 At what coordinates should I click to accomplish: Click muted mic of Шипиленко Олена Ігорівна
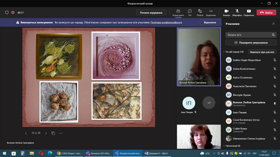[x=275, y=138]
